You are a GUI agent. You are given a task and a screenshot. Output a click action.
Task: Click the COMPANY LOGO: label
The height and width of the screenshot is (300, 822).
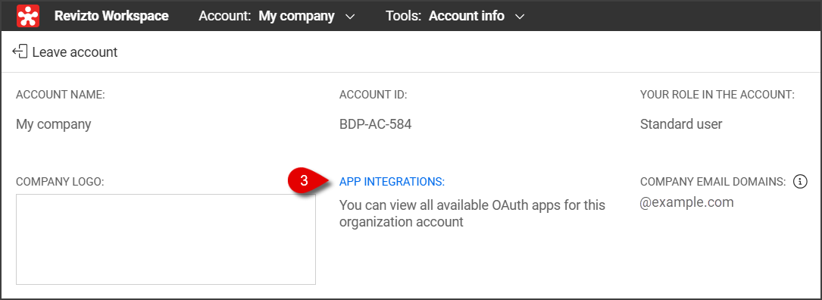[x=61, y=182]
